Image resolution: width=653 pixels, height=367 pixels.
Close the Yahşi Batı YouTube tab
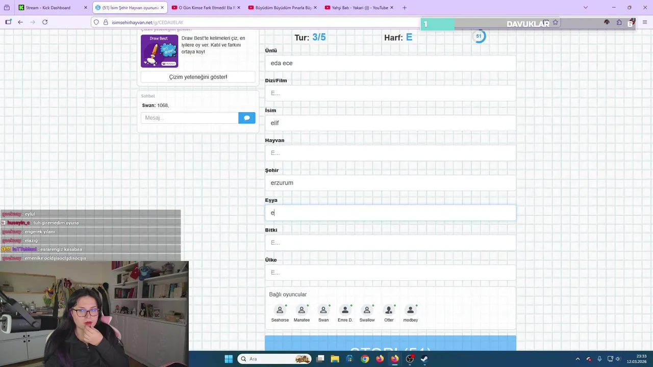pos(392,8)
